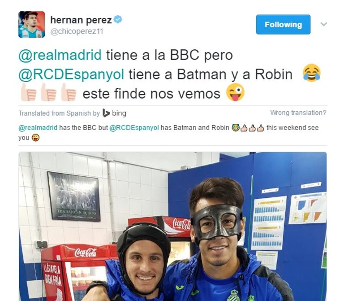Image resolution: width=344 pixels, height=301 pixels.
Task: Open the attached photo of two players
Action: 172,226
